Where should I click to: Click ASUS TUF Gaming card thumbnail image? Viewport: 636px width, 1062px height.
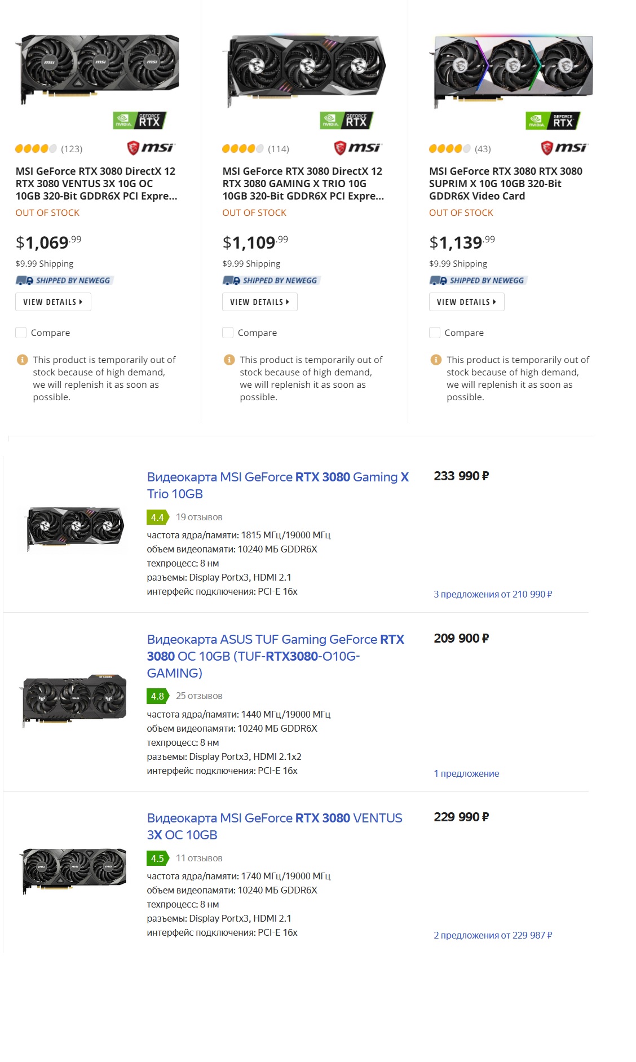coord(74,701)
